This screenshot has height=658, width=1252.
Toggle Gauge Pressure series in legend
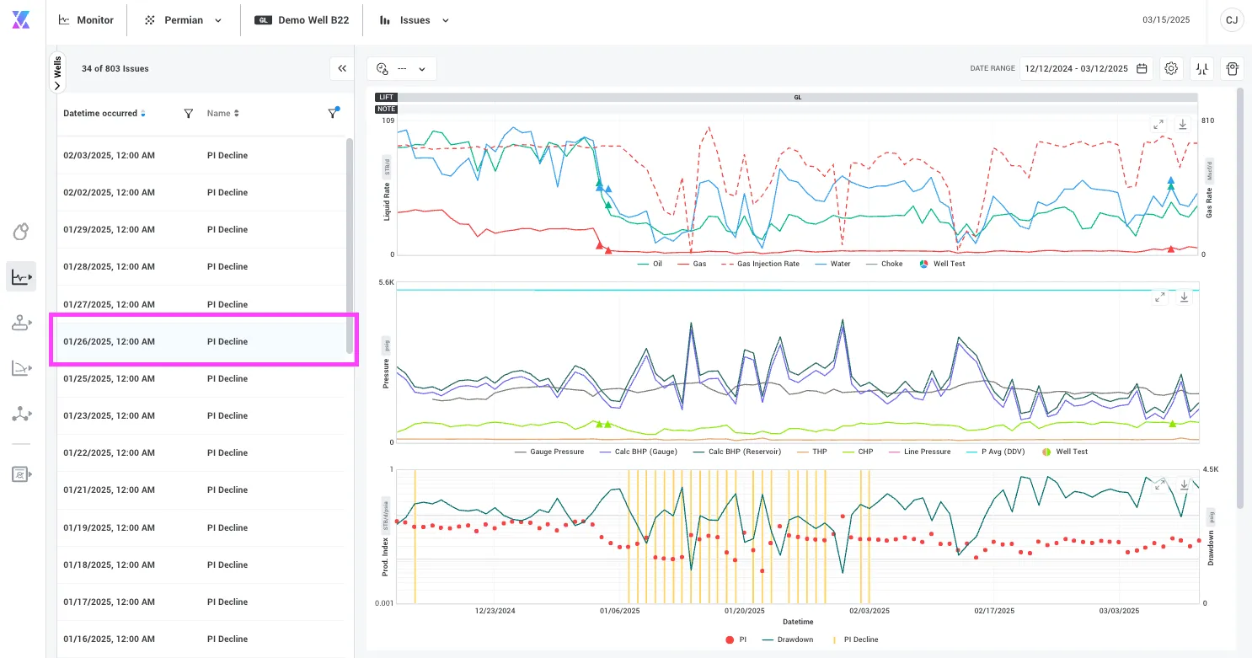click(549, 452)
